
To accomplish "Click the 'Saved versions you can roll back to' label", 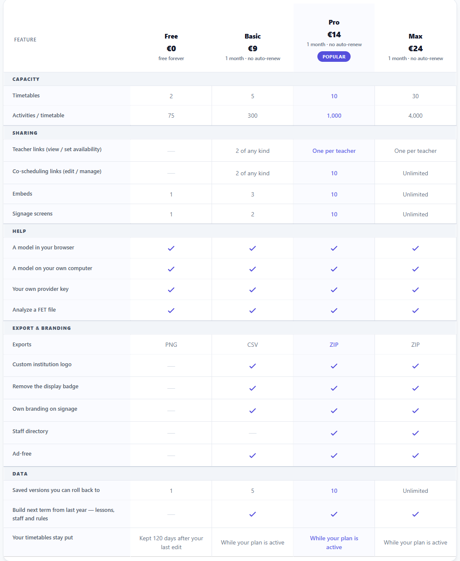I will (x=56, y=490).
